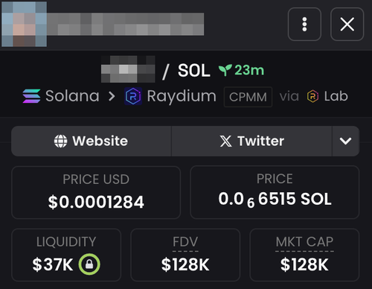
Task: Click the Solana chain breadcrumb label
Action: click(72, 96)
